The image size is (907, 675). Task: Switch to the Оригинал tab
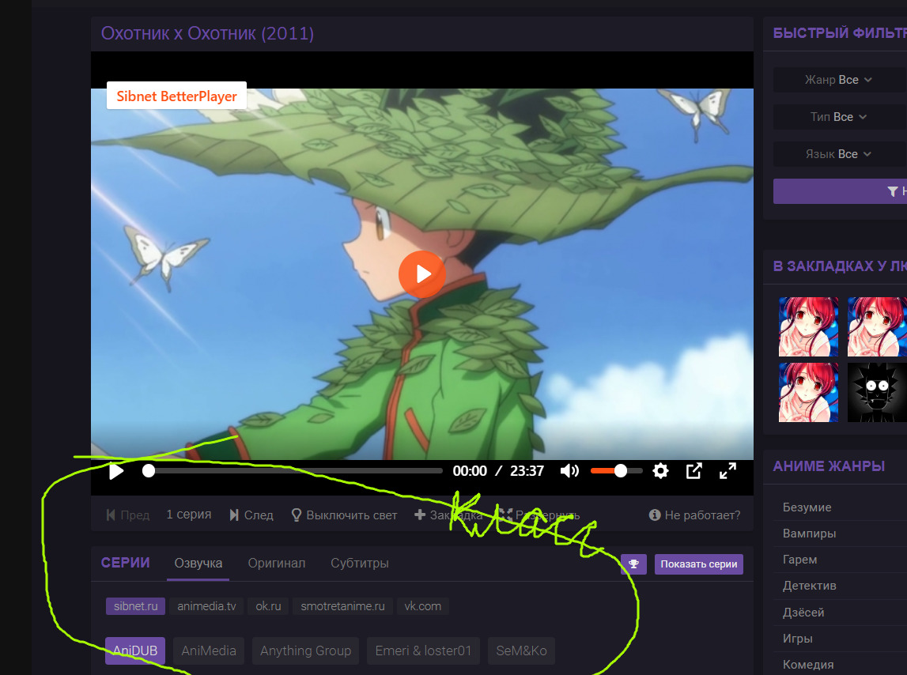pos(276,564)
